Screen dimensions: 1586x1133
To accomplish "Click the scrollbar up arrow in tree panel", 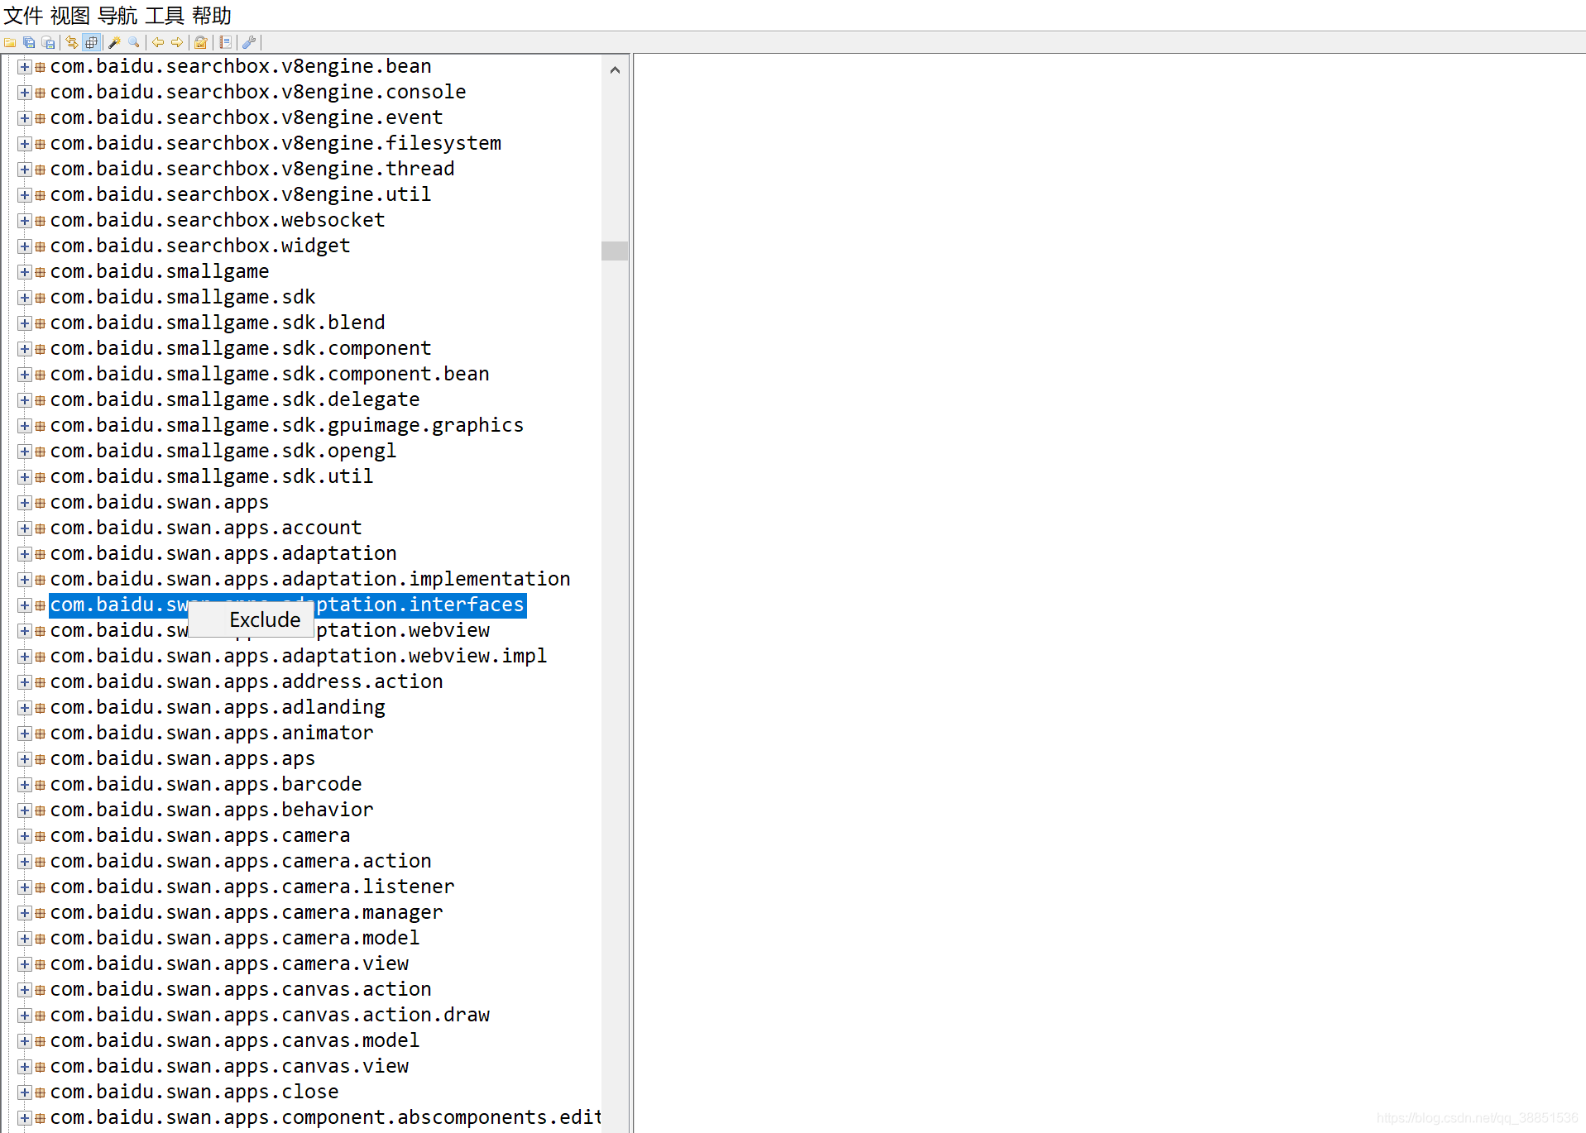I will click(615, 70).
